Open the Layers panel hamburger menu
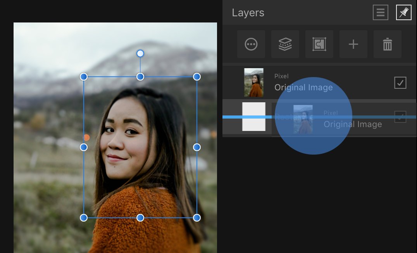The image size is (417, 253). click(x=380, y=12)
